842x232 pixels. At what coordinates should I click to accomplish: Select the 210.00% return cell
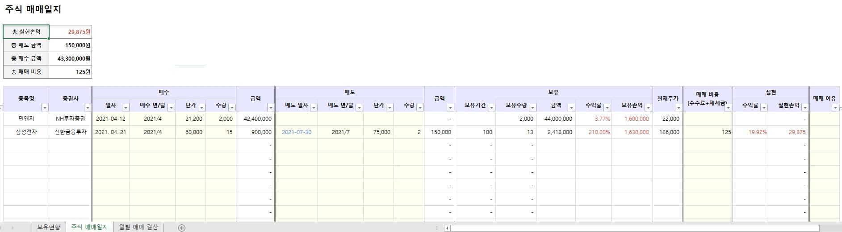(x=594, y=132)
